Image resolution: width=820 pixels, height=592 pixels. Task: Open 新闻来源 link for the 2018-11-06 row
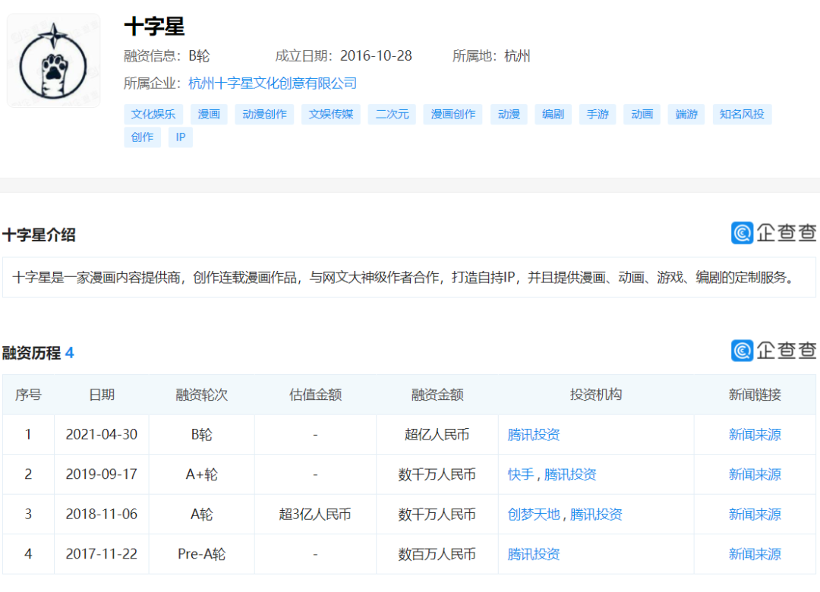[755, 514]
